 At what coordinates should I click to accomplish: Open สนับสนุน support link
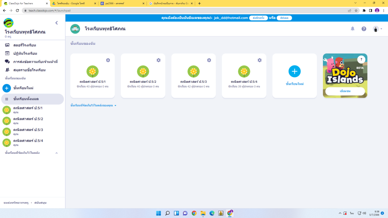click(41, 202)
